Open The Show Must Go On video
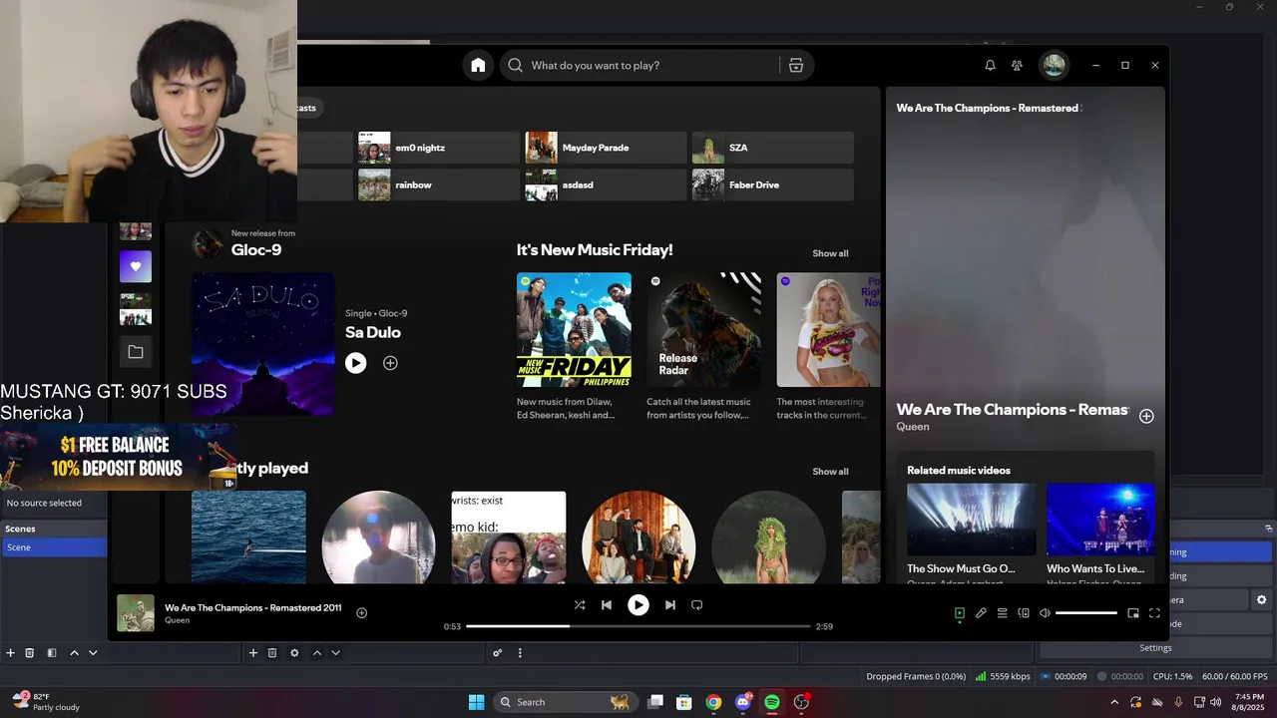Viewport: 1277px width, 718px height. [x=971, y=520]
